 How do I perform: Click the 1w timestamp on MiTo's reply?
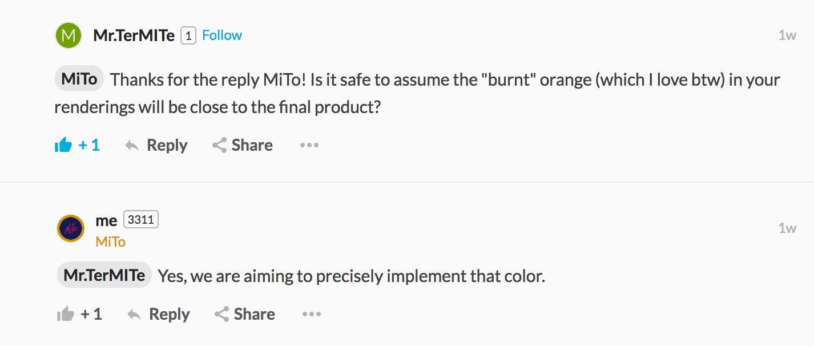point(787,228)
